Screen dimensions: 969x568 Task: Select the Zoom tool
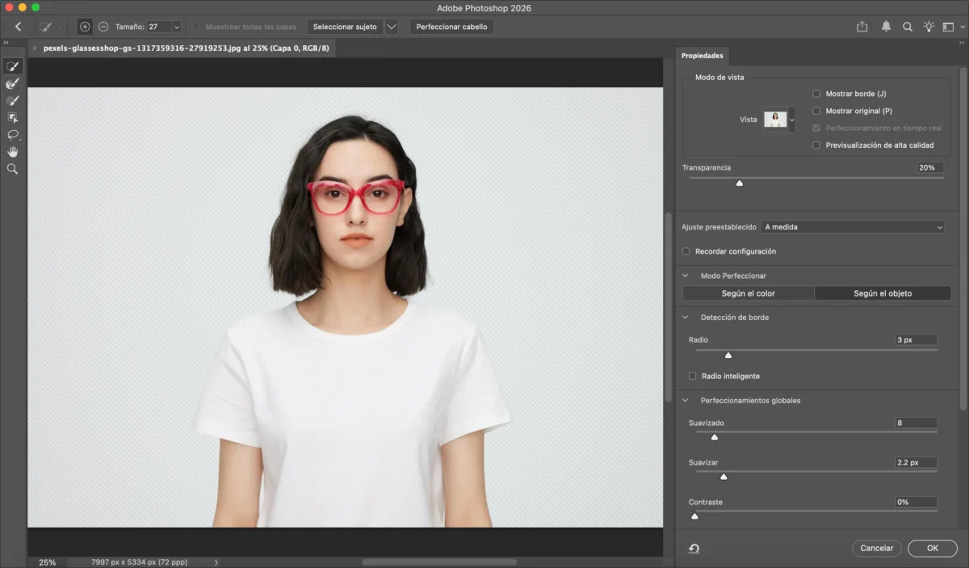click(12, 169)
